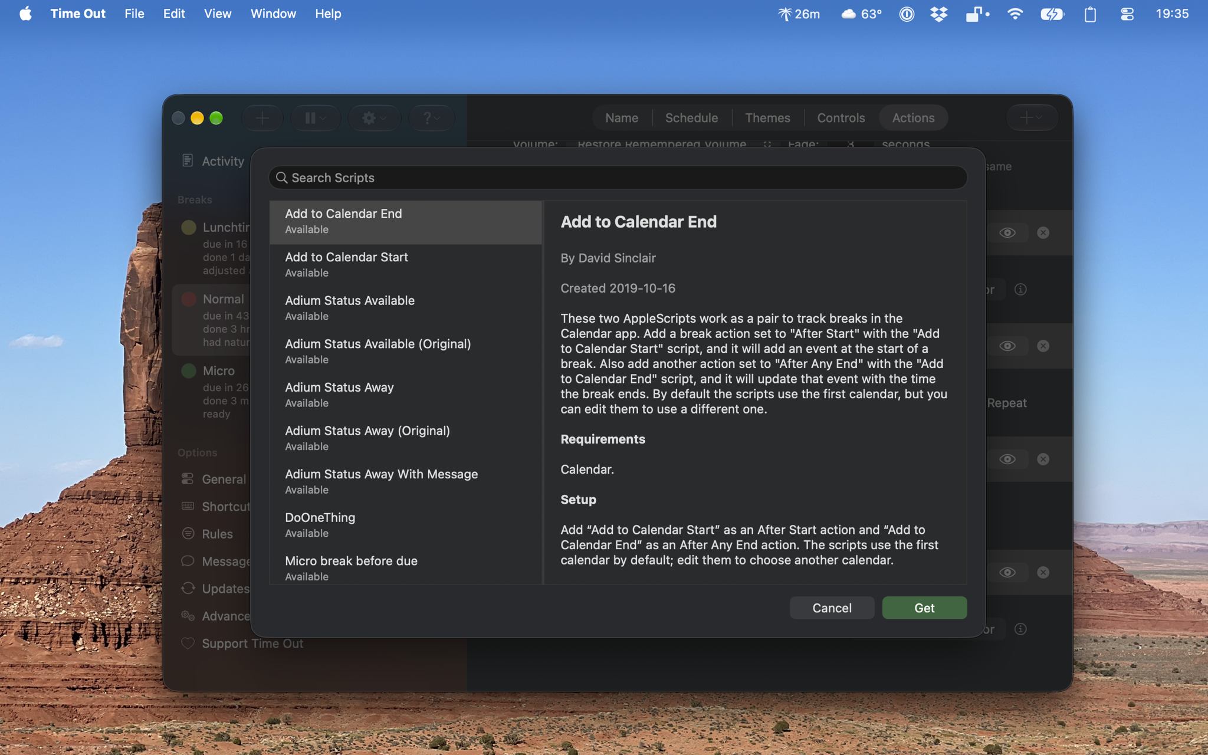This screenshot has height=755, width=1208.
Task: Open the Time Out app menu
Action: pyautogui.click(x=78, y=14)
